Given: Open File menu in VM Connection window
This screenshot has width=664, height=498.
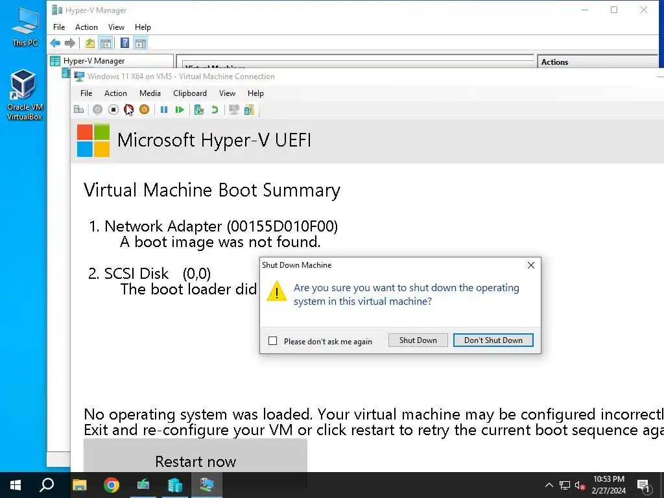Looking at the screenshot, I should 86,93.
